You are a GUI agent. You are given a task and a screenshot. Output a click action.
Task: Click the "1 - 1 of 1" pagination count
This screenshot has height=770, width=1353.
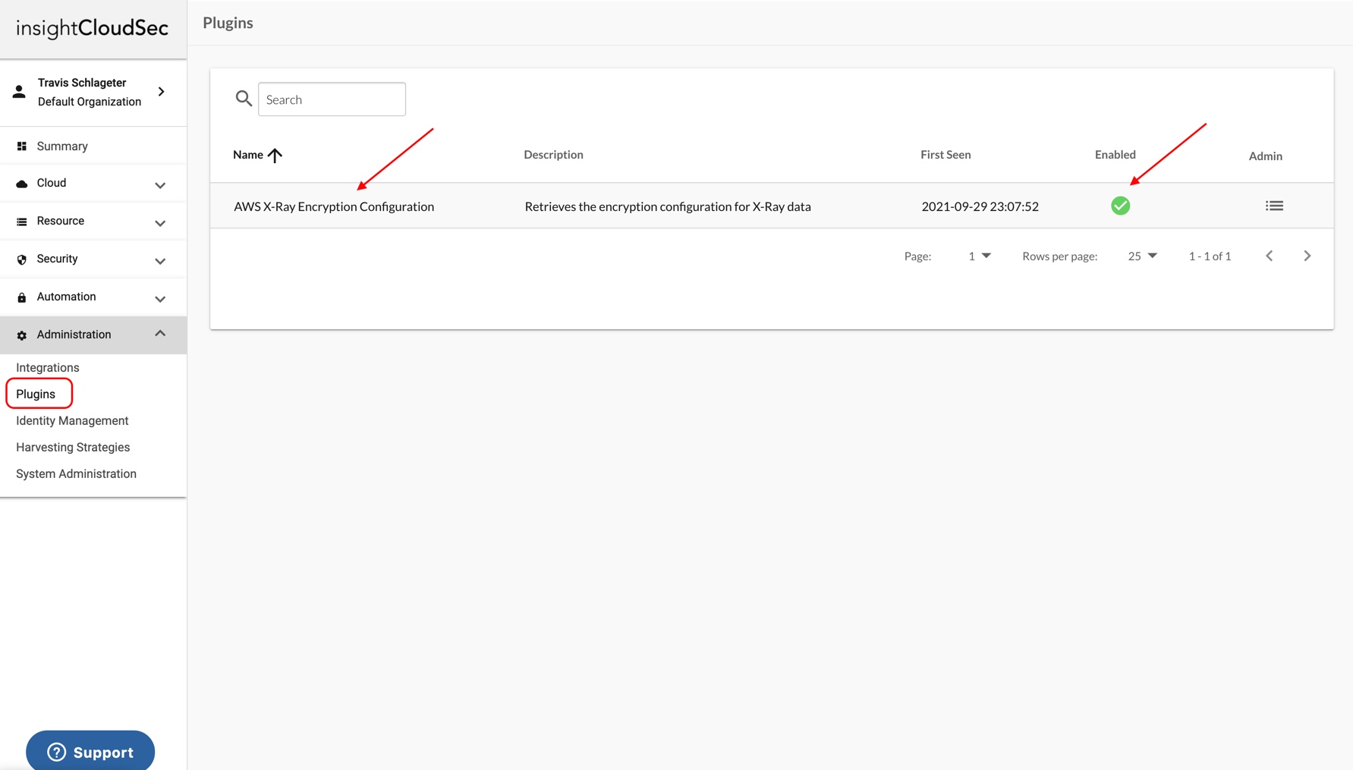[1210, 256]
